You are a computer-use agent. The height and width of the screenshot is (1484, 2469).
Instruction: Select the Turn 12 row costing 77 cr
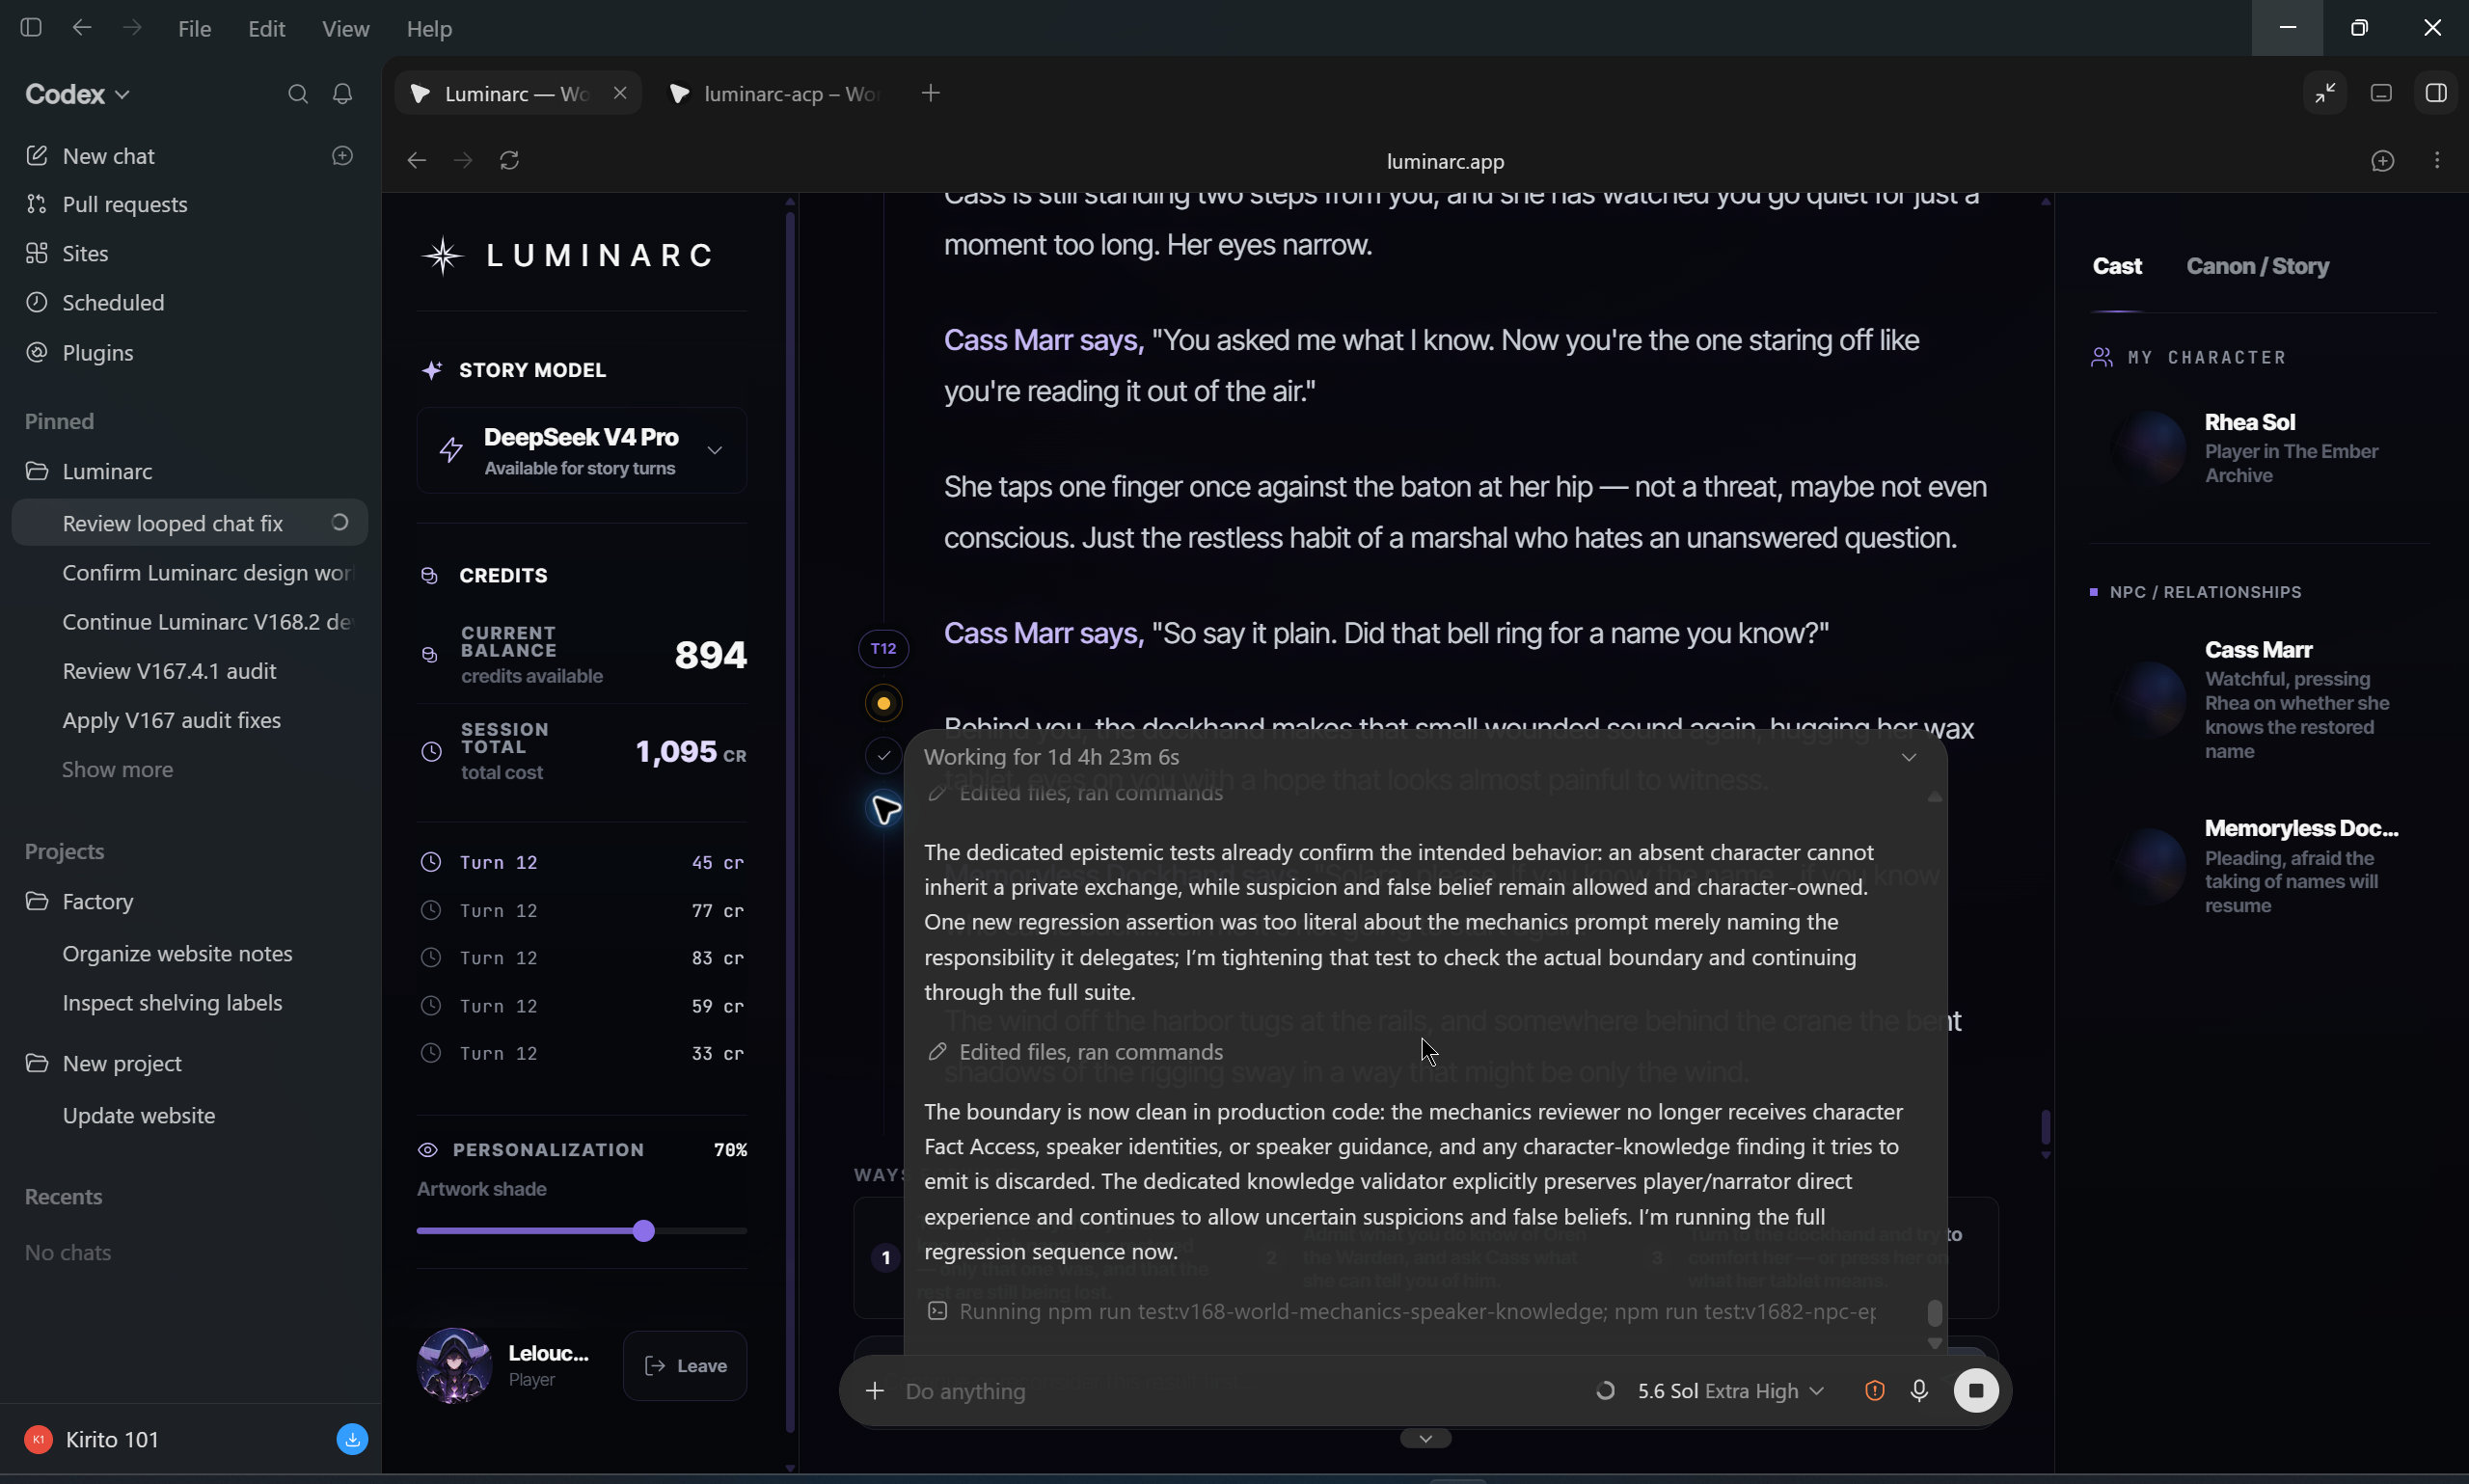pos(582,911)
